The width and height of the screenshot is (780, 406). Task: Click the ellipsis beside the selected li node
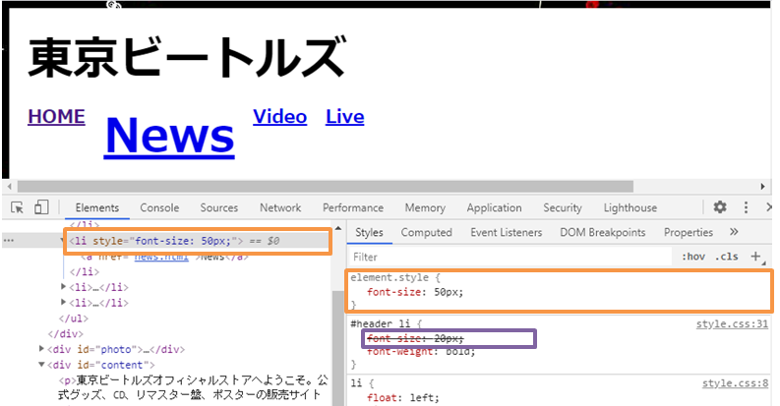tap(10, 241)
